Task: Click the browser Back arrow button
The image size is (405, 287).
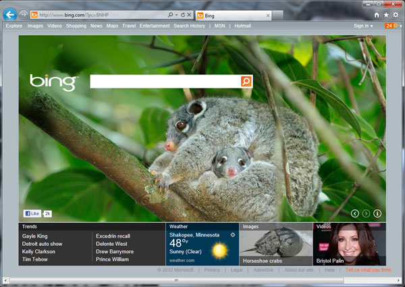Action: point(10,14)
